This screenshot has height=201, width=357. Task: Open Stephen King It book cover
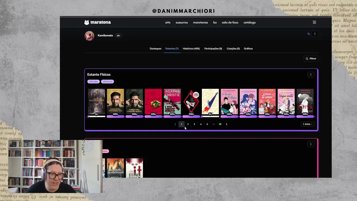(x=134, y=168)
